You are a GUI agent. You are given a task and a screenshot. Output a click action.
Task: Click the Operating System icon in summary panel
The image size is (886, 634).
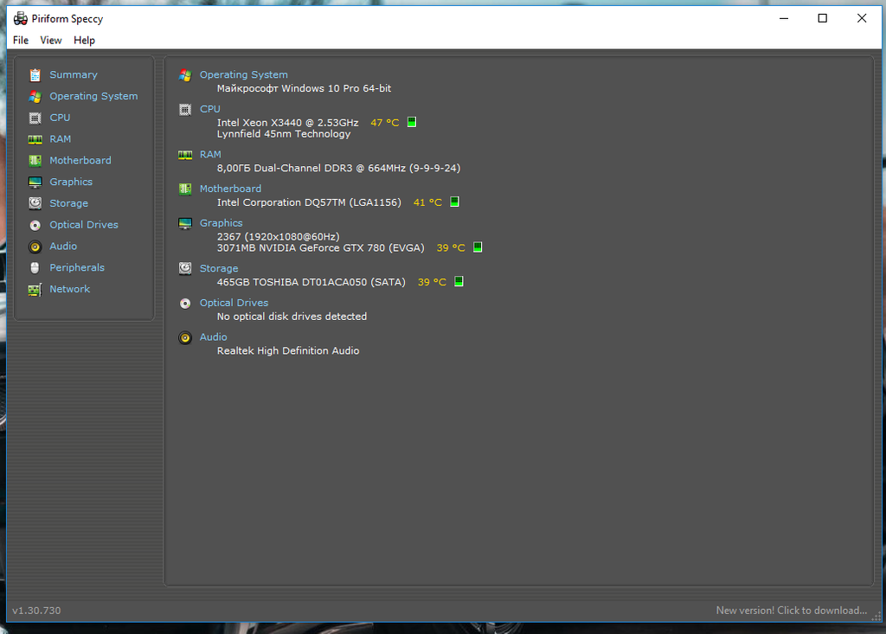click(x=185, y=75)
